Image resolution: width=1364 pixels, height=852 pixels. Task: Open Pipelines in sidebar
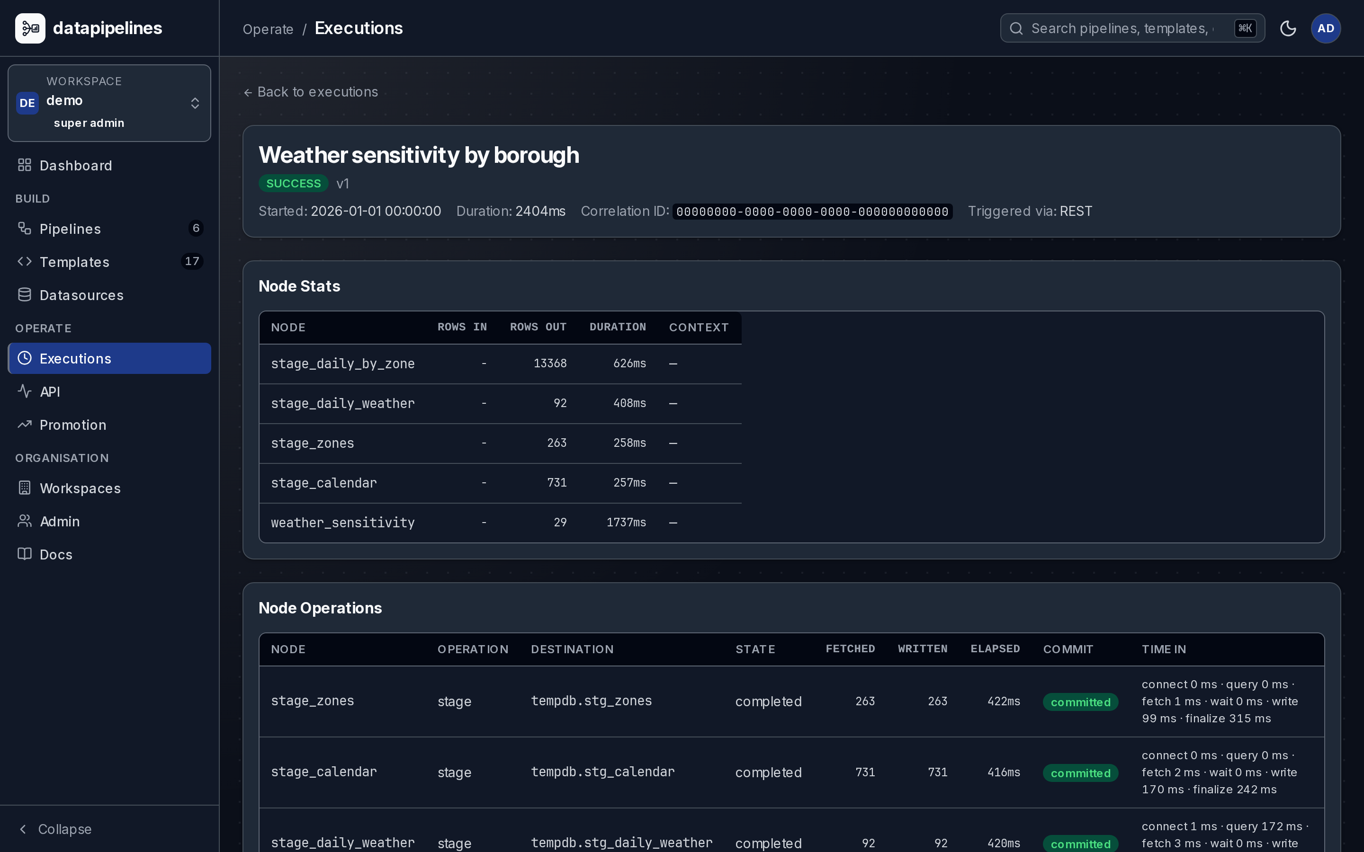pyautogui.click(x=109, y=228)
